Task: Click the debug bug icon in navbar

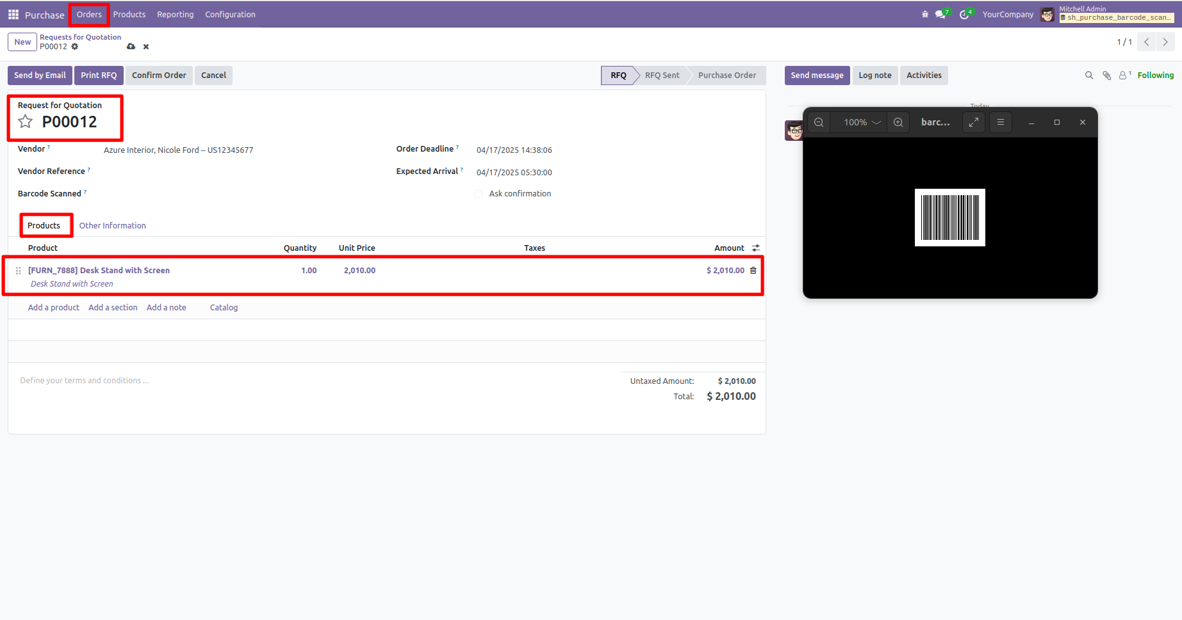Action: [x=924, y=14]
